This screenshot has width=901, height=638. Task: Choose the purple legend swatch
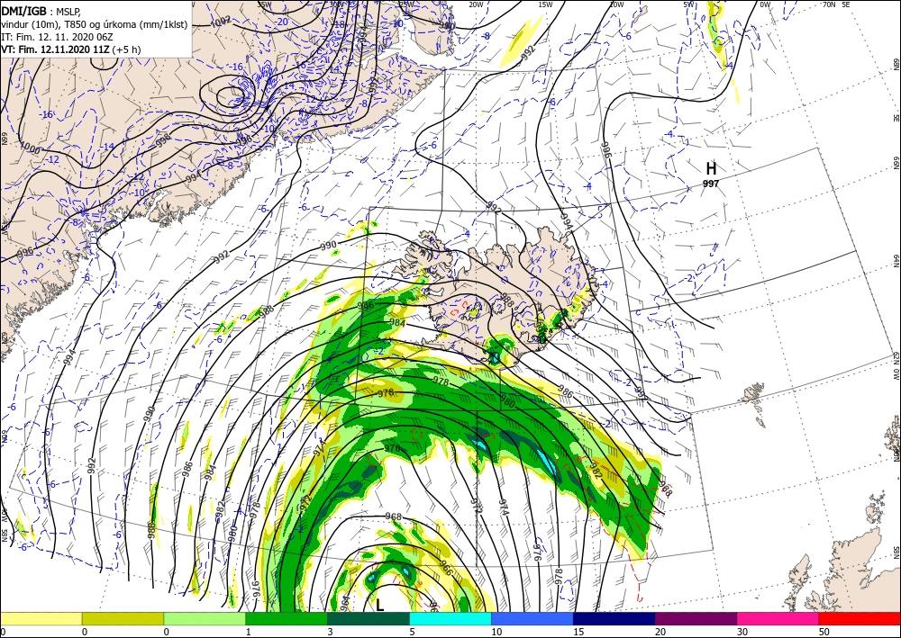(x=696, y=618)
